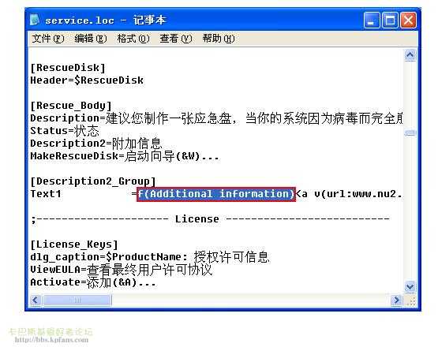
Task: Open the 文件(F) menu
Action: click(48, 39)
